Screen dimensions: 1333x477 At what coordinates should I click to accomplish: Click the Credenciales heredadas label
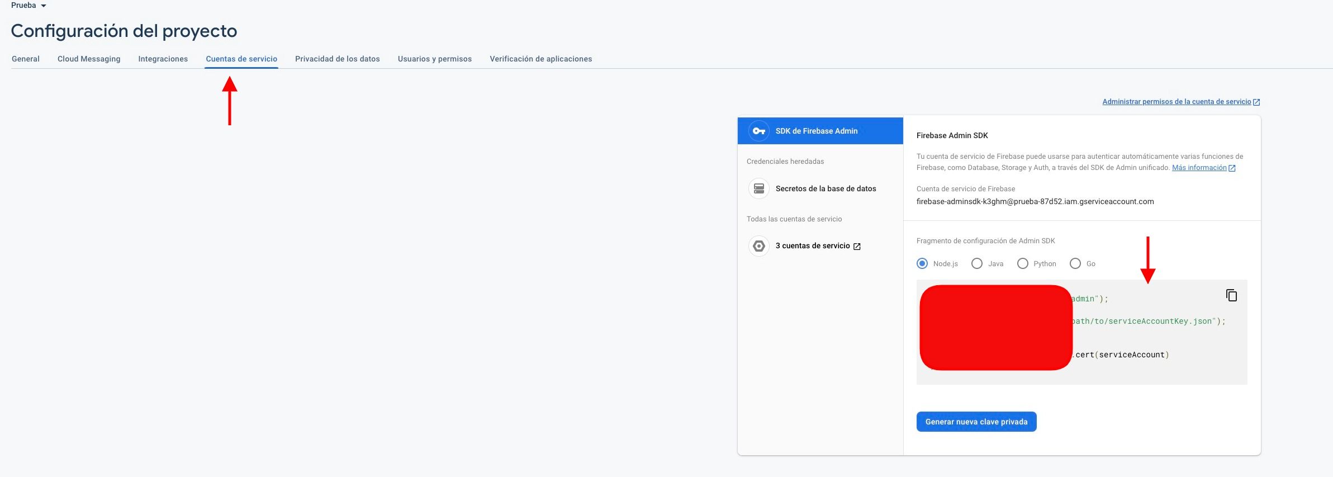pyautogui.click(x=785, y=162)
